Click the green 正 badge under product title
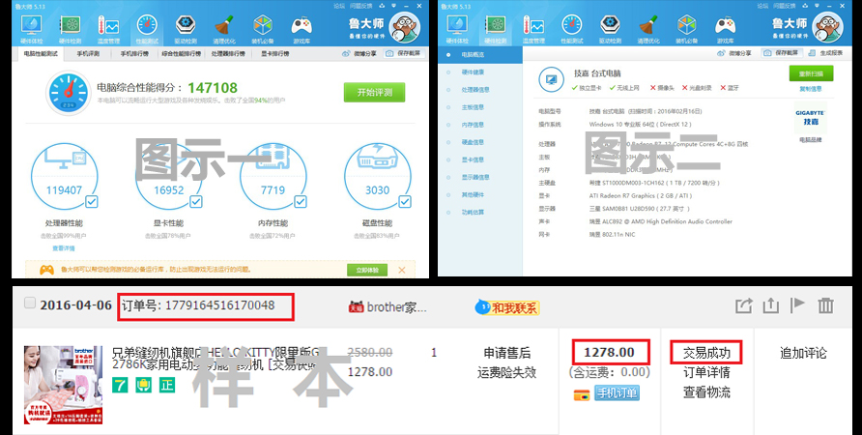 (167, 385)
